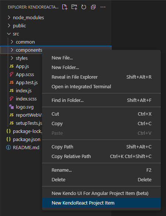Click the New Folder icon in Explorer header
The image size is (166, 216).
coord(74,7)
